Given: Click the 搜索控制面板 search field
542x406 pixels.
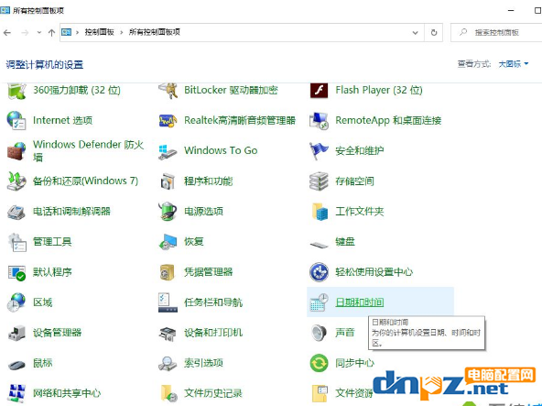Looking at the screenshot, I should [496, 33].
